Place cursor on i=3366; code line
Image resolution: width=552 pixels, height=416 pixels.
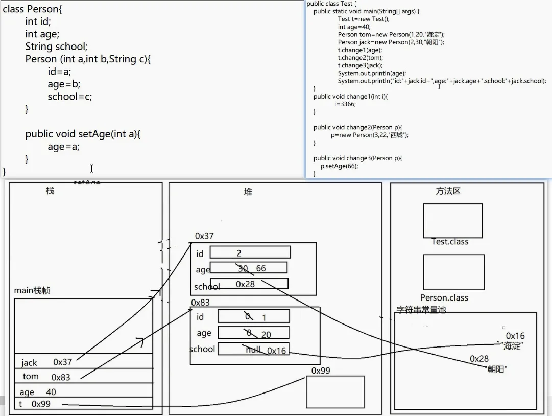345,104
